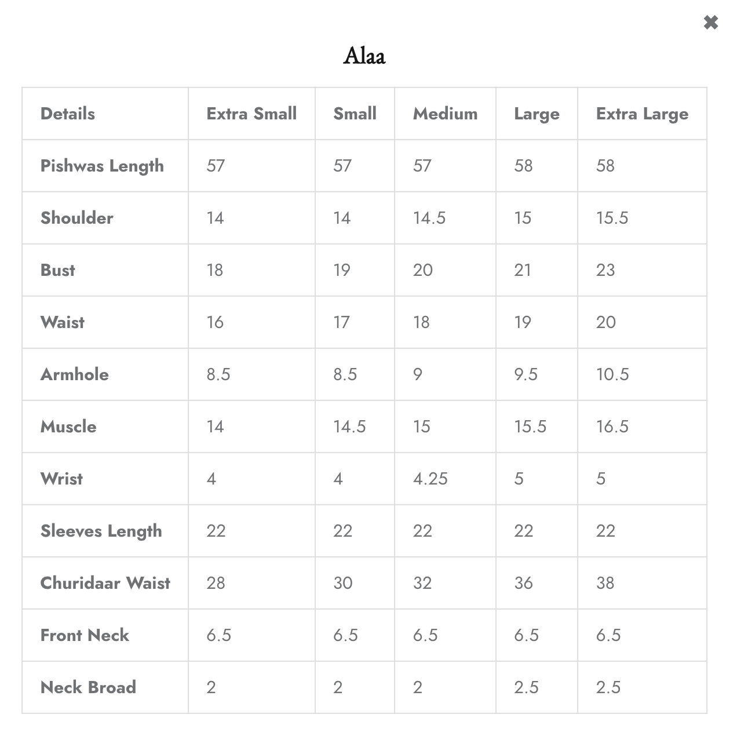
Task: Select the Bust row label
Action: [x=58, y=270]
